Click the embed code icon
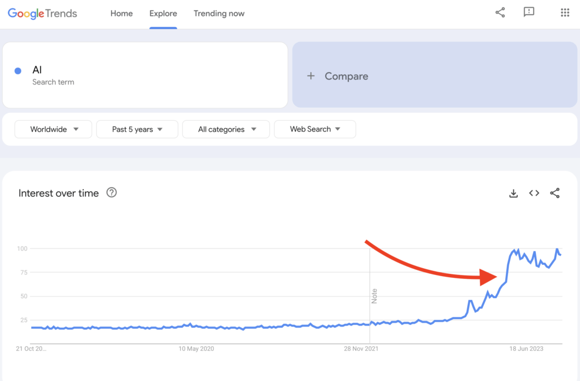580x381 pixels. pos(534,193)
